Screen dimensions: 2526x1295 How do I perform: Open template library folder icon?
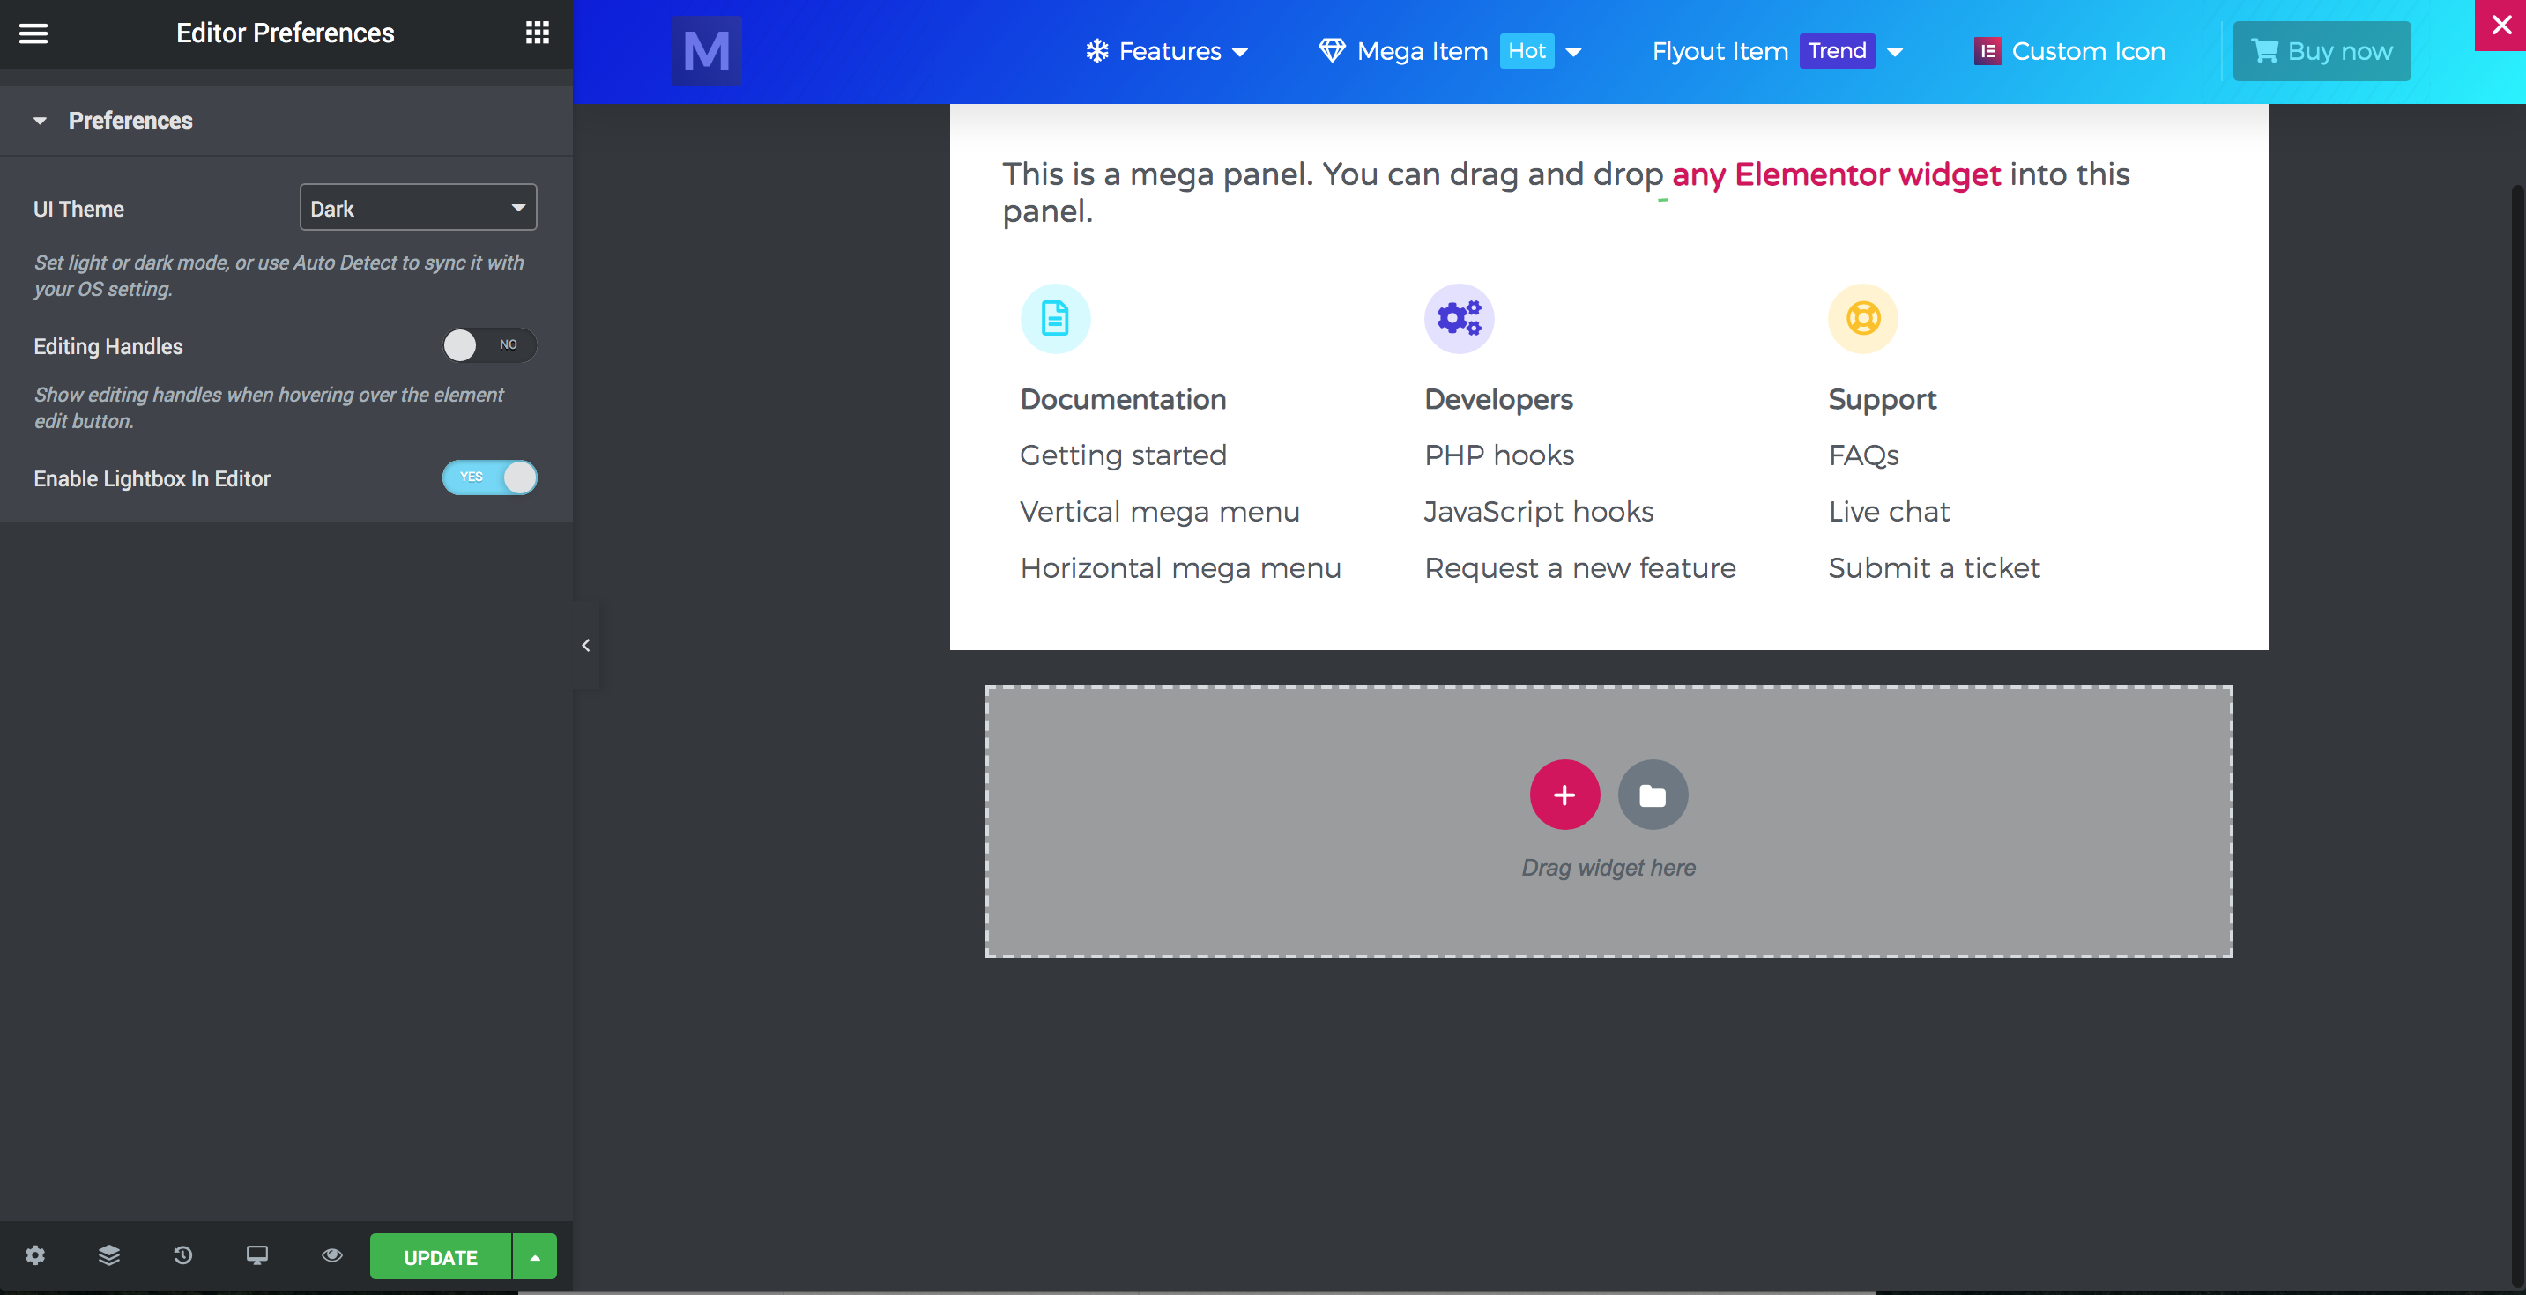tap(1653, 794)
